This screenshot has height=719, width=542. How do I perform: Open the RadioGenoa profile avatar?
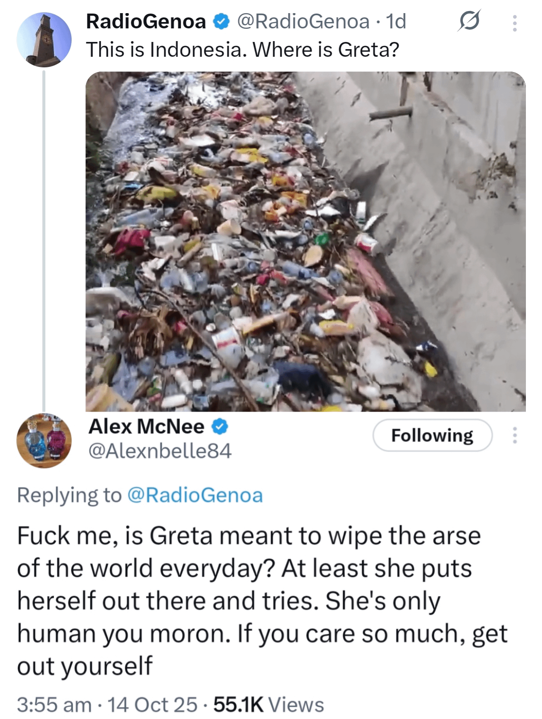[44, 40]
